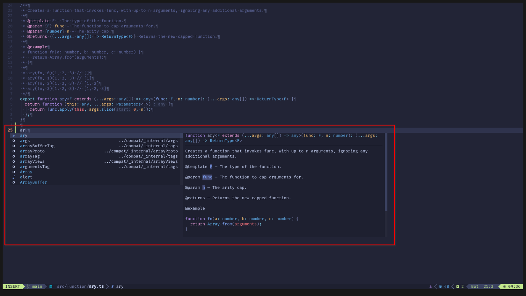Open the main branch segment in statusline
Image resolution: width=526 pixels, height=296 pixels.
[x=37, y=286]
